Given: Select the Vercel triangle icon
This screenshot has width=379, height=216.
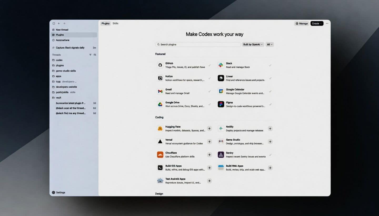Looking at the screenshot, I should pyautogui.click(x=160, y=142).
